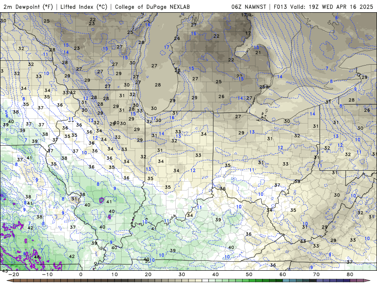Click the blue lifted index contour label 5

[6, 112]
